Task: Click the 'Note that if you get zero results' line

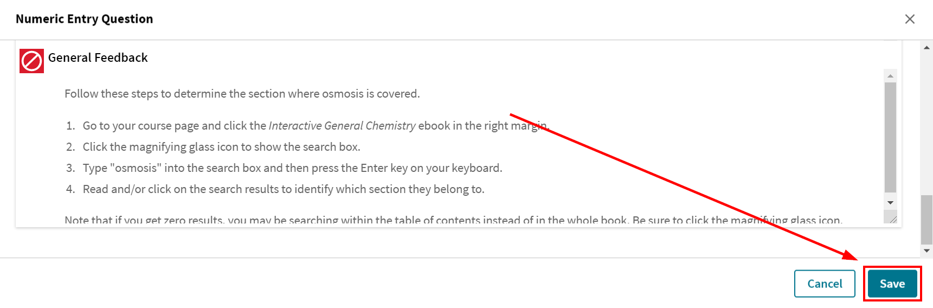Action: (453, 220)
